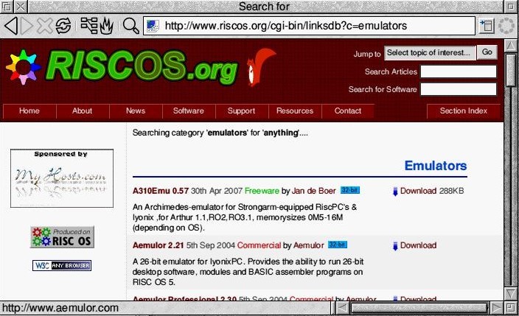Click the status bar URL text
The height and width of the screenshot is (316, 519).
pyautogui.click(x=60, y=308)
